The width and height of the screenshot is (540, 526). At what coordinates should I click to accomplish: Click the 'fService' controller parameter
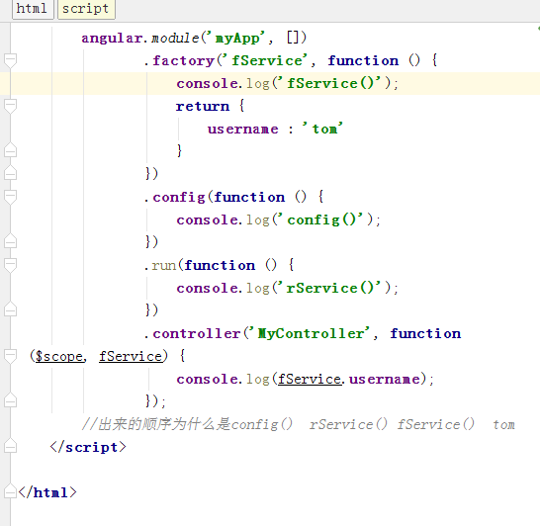[x=131, y=356]
